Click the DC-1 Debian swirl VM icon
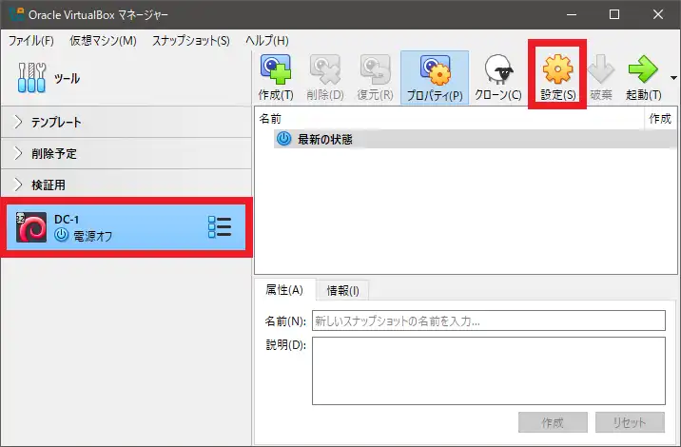The image size is (681, 447). tap(31, 227)
